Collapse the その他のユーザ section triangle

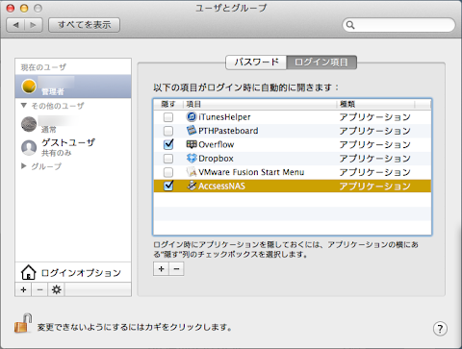(x=24, y=106)
